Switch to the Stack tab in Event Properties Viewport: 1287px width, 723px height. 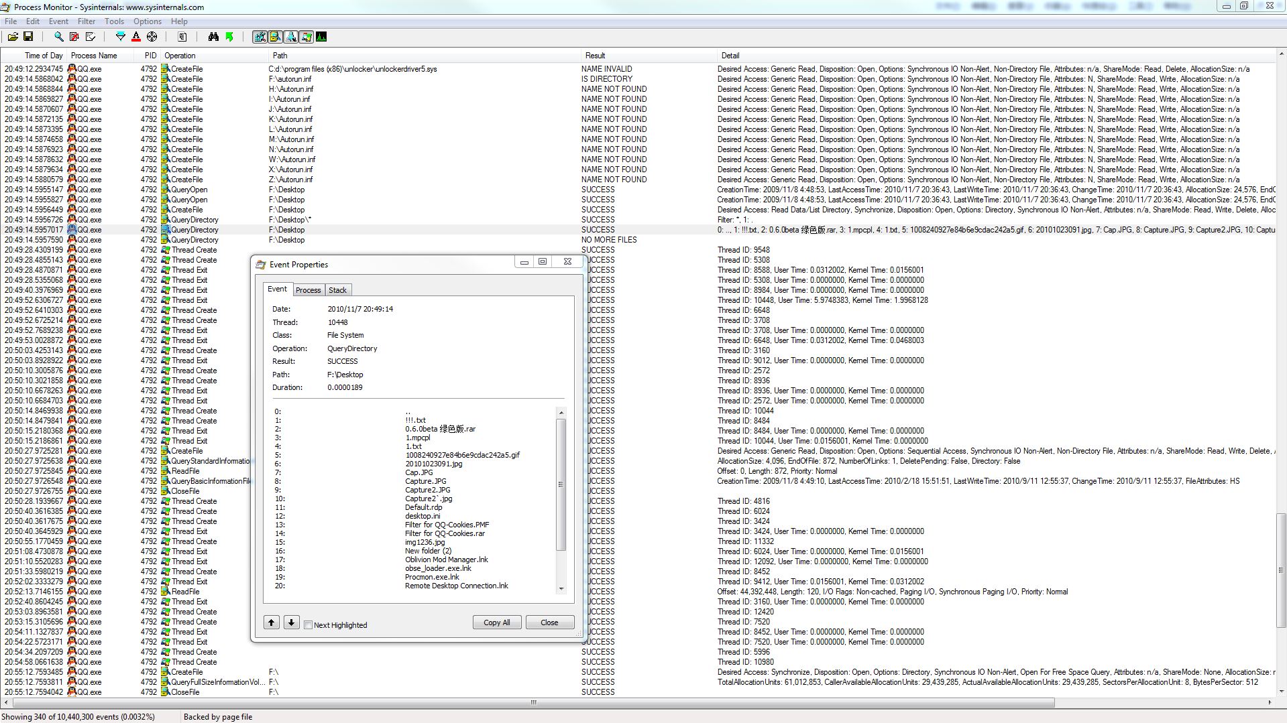(x=338, y=290)
